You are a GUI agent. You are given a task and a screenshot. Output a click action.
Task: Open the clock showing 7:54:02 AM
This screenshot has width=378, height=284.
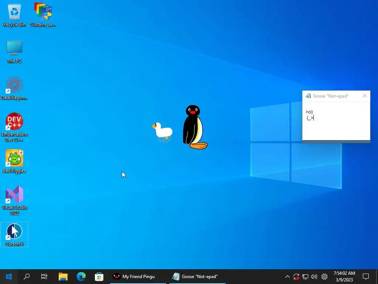[344, 277]
